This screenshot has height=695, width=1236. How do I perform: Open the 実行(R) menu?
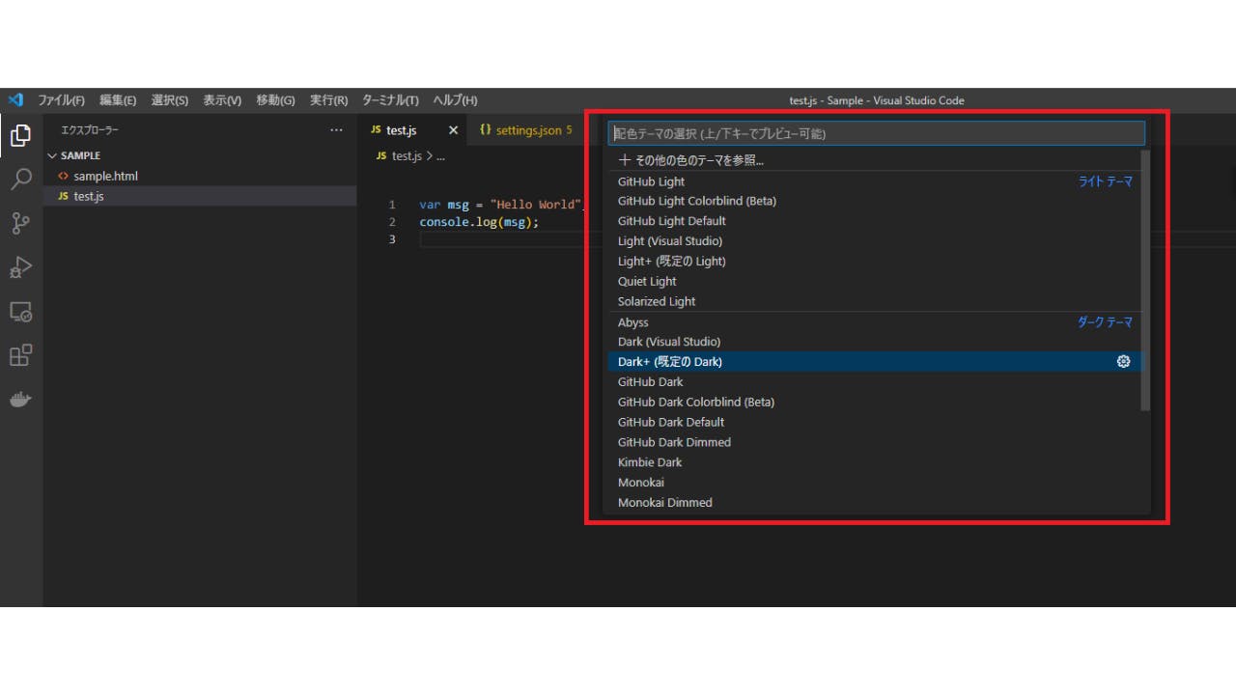328,100
